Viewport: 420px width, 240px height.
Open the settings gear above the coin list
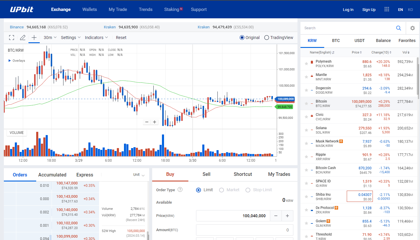pyautogui.click(x=413, y=28)
